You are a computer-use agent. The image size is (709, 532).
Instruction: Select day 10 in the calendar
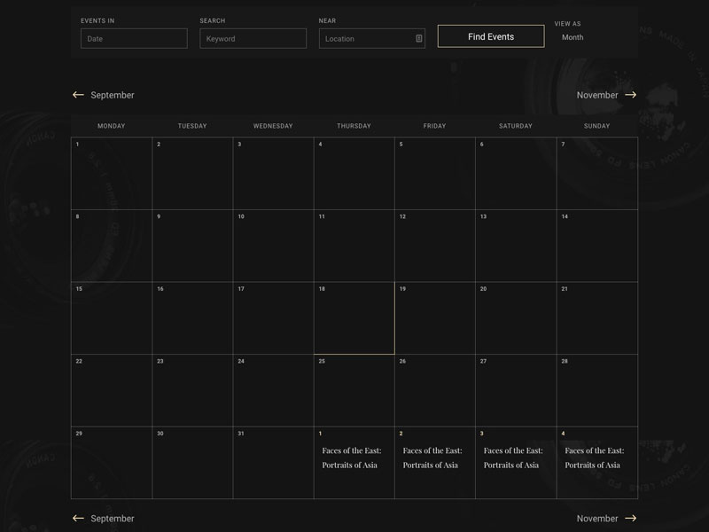pyautogui.click(x=273, y=246)
